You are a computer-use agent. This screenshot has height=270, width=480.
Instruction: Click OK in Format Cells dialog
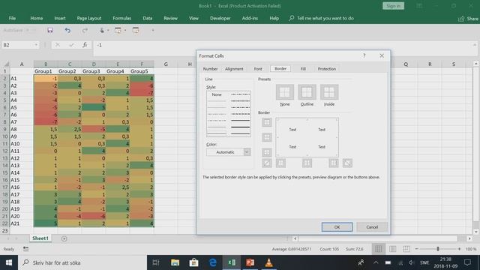337,227
